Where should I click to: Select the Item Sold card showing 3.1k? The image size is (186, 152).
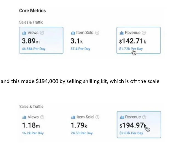(90, 40)
